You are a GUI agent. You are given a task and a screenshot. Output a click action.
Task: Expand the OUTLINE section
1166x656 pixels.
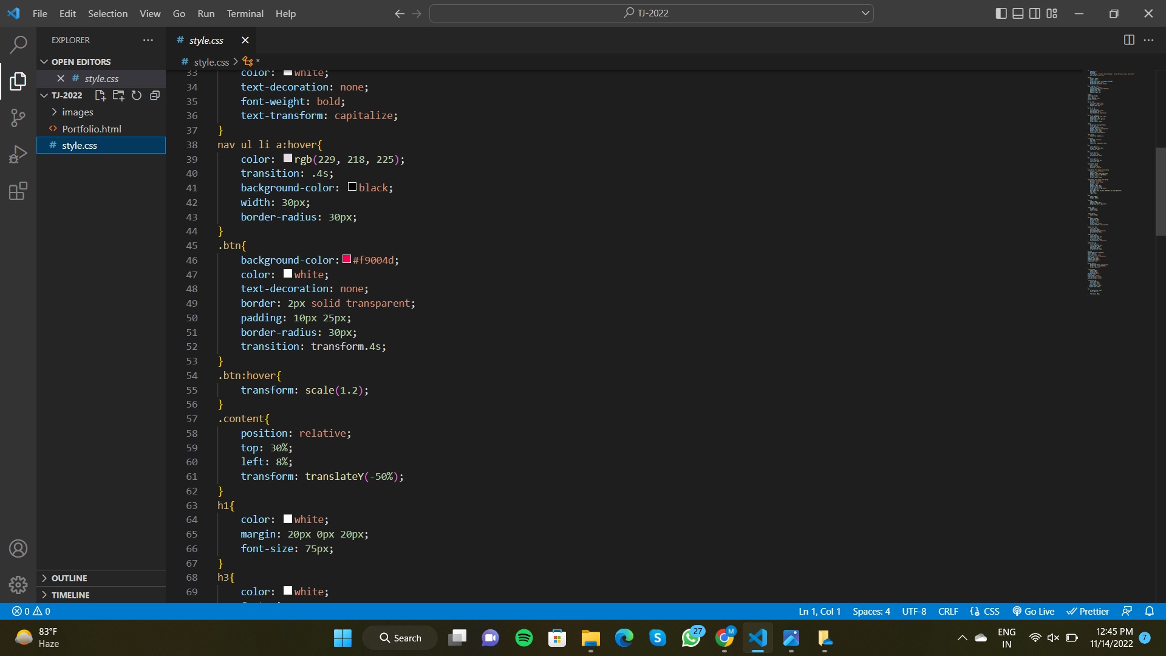click(x=69, y=578)
